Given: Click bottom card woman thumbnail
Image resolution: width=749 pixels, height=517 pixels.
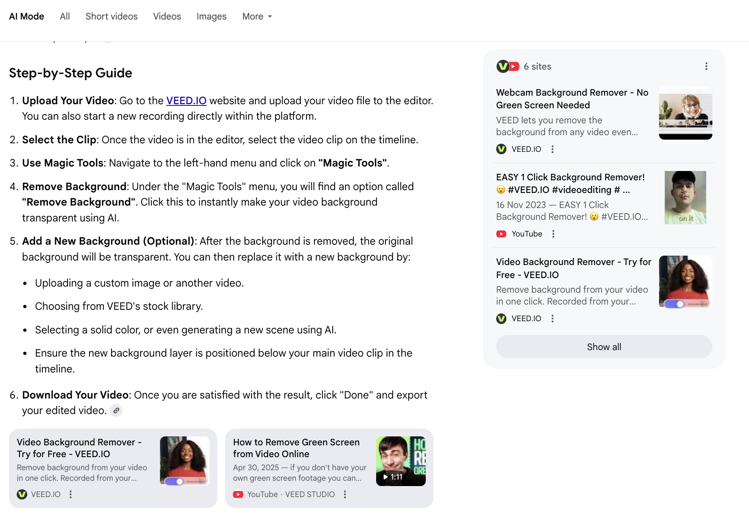Looking at the screenshot, I should click(x=185, y=461).
